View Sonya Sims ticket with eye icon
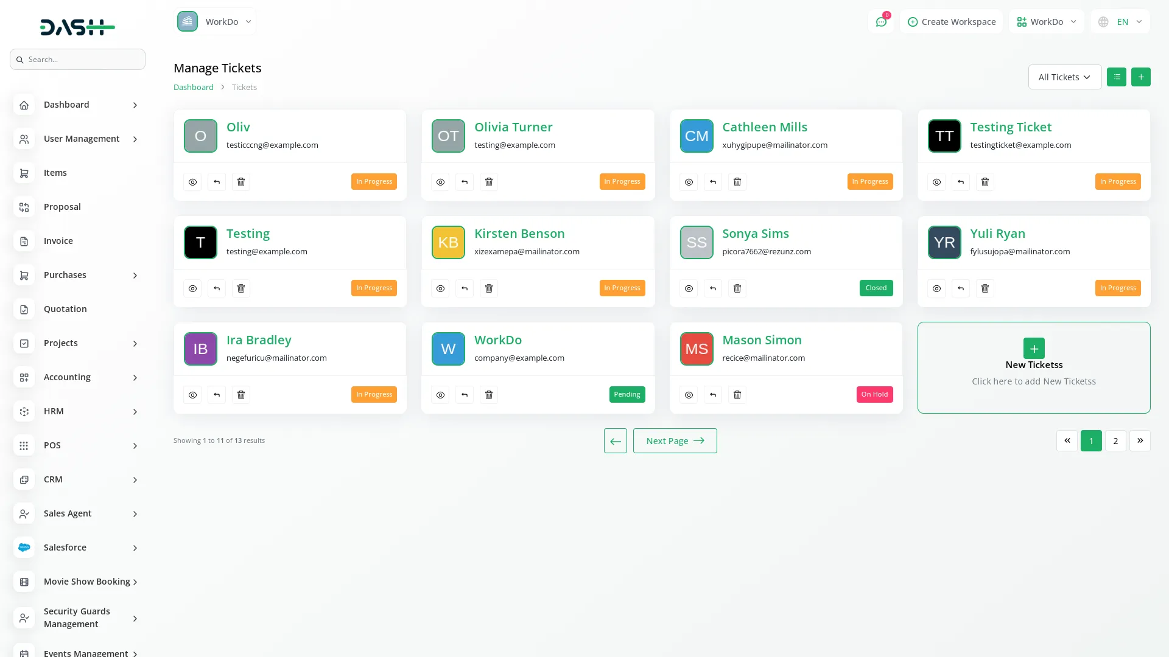The image size is (1169, 657). coord(688,288)
